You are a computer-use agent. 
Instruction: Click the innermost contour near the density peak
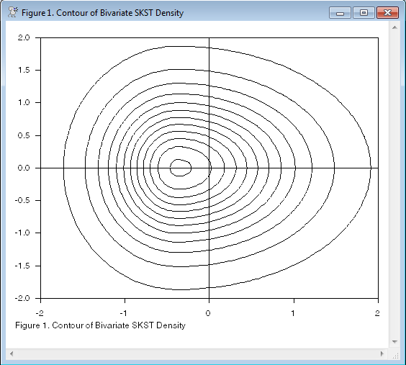181,168
